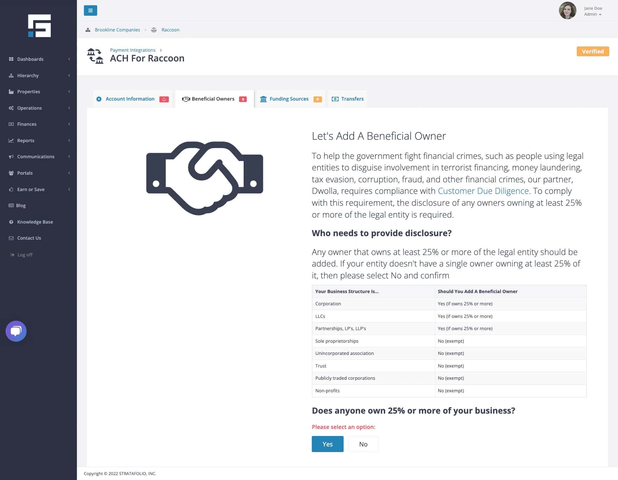Open the Admin user dropdown
This screenshot has width=618, height=480.
pyautogui.click(x=592, y=14)
